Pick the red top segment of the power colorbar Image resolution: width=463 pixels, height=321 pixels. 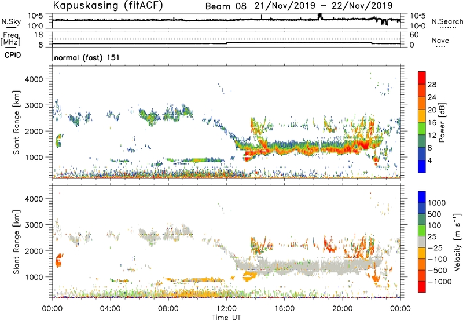422,78
